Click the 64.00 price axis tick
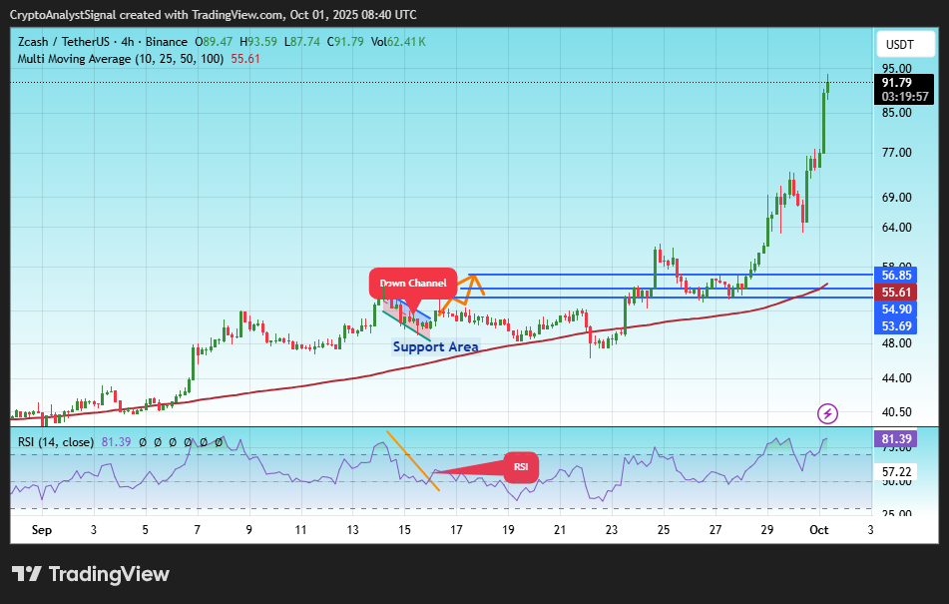 (x=896, y=228)
